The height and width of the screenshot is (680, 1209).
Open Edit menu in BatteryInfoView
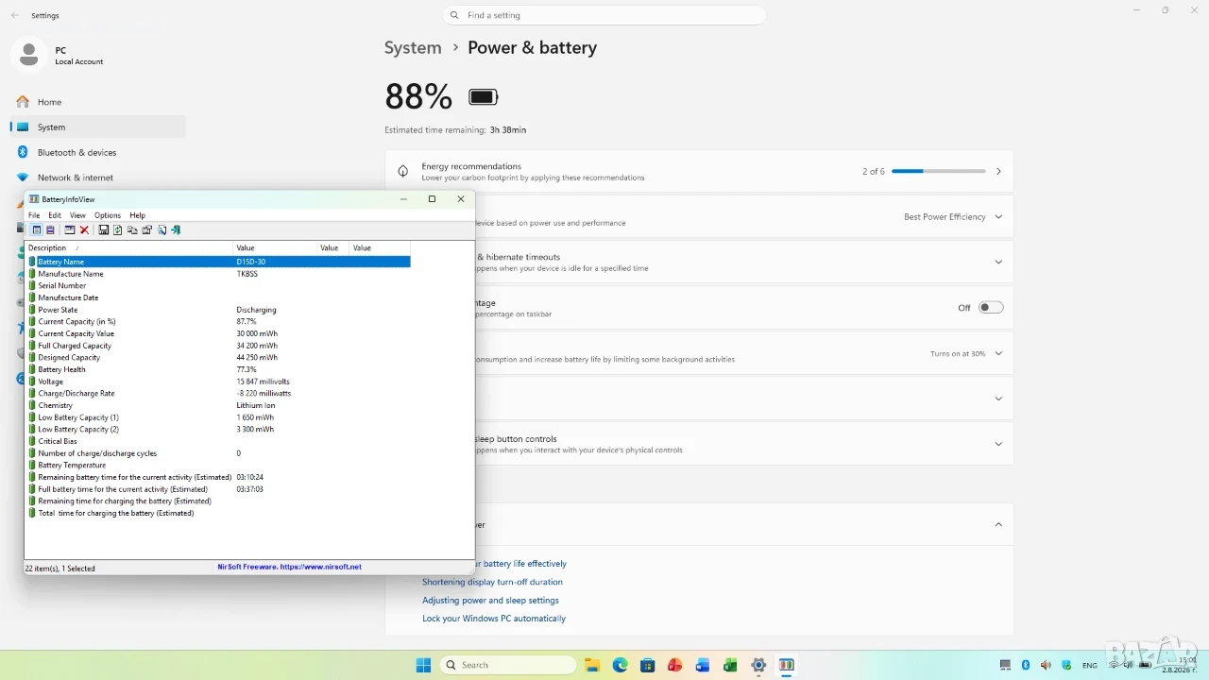click(x=55, y=215)
